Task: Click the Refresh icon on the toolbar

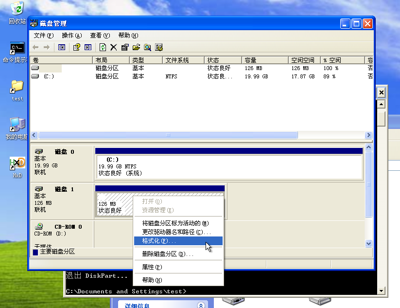Action: pos(103,47)
